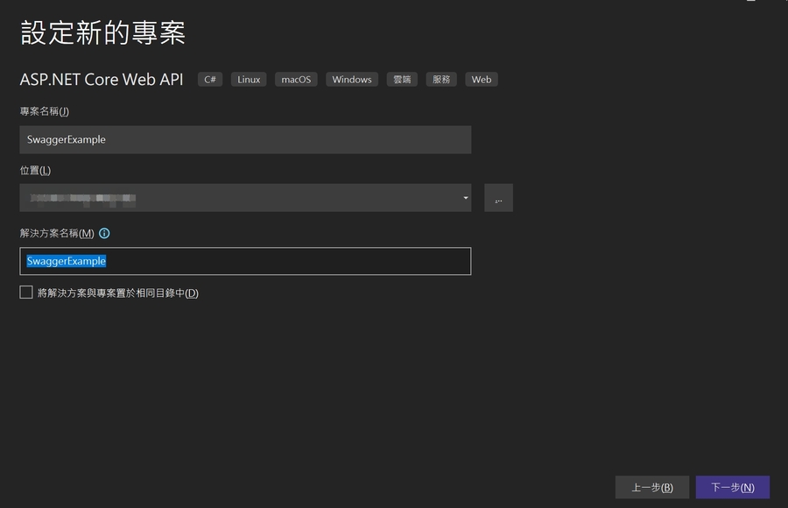Screen dimensions: 788x508
Task: Click the Windows tag badge
Action: point(351,79)
